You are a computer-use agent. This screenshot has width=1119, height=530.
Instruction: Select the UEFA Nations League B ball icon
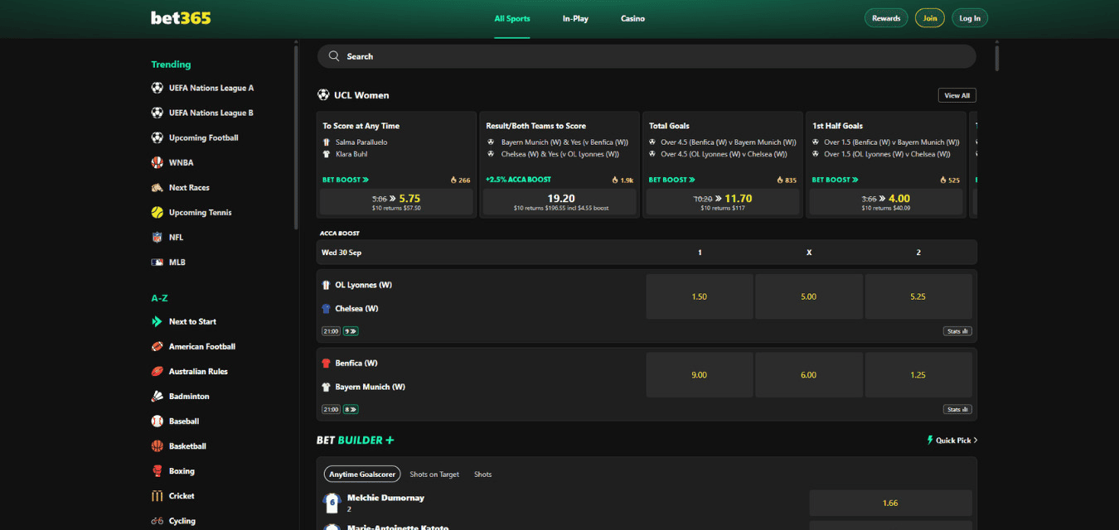pos(157,113)
